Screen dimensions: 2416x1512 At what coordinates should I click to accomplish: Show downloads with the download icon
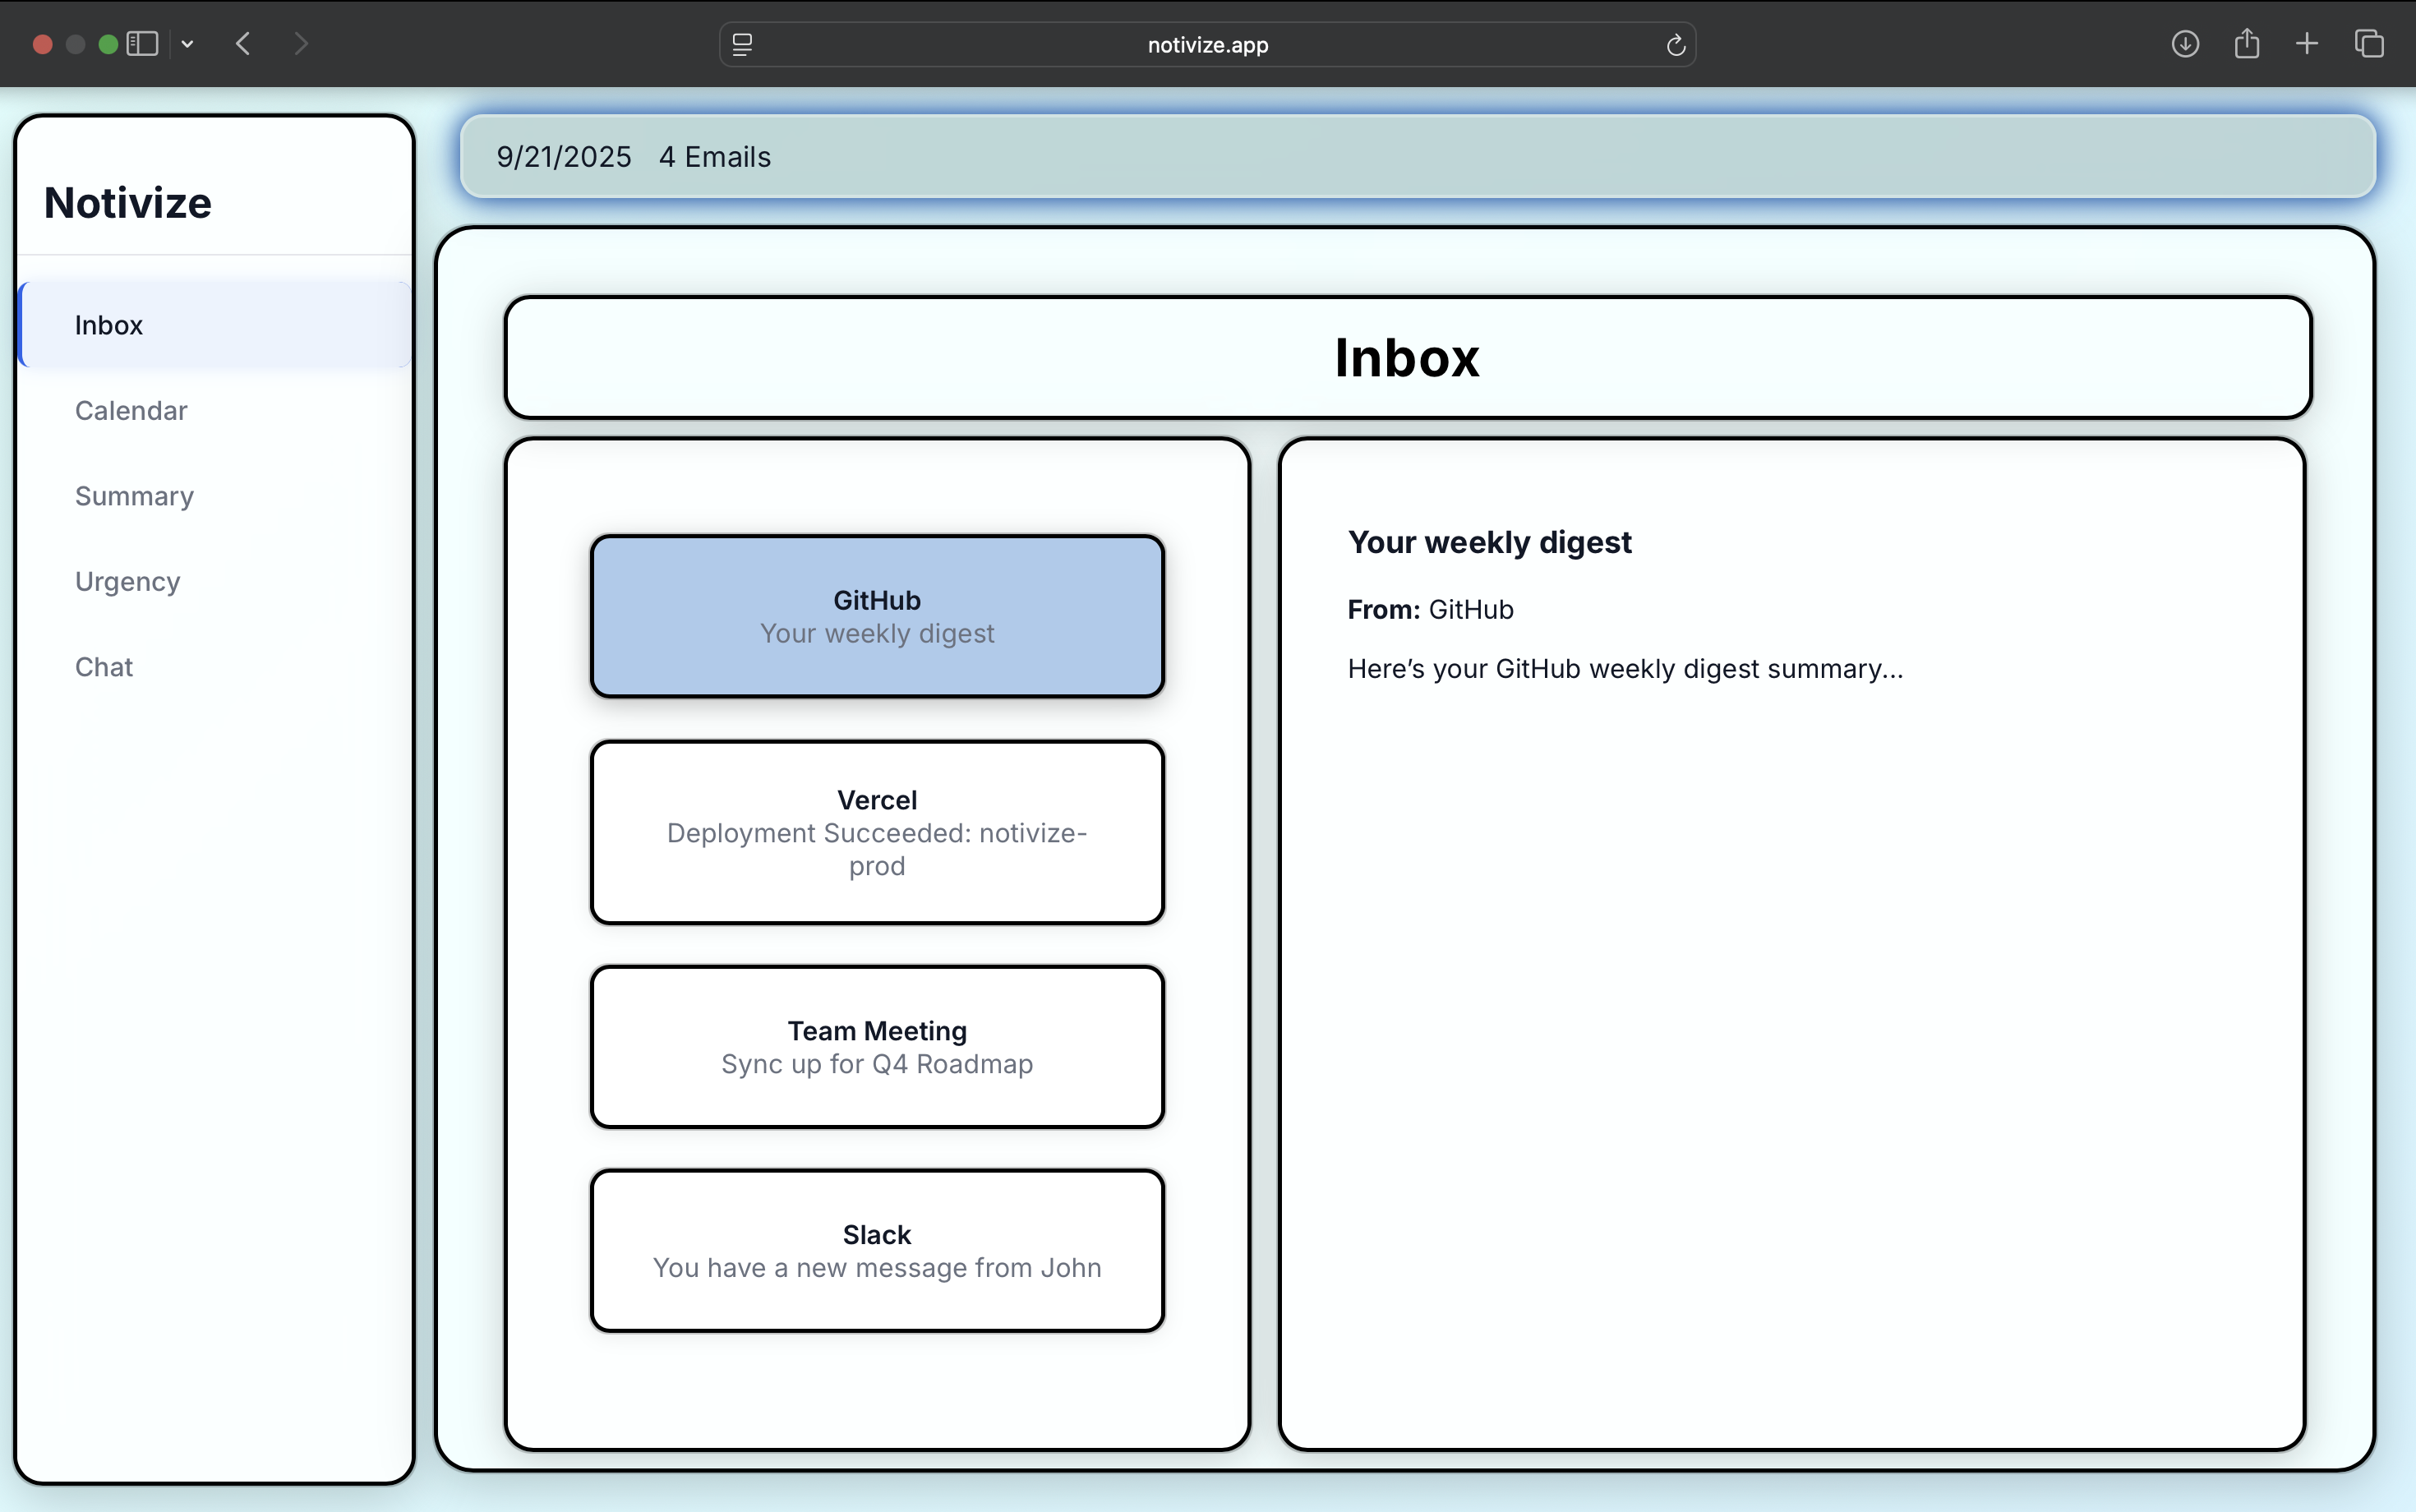click(2185, 44)
